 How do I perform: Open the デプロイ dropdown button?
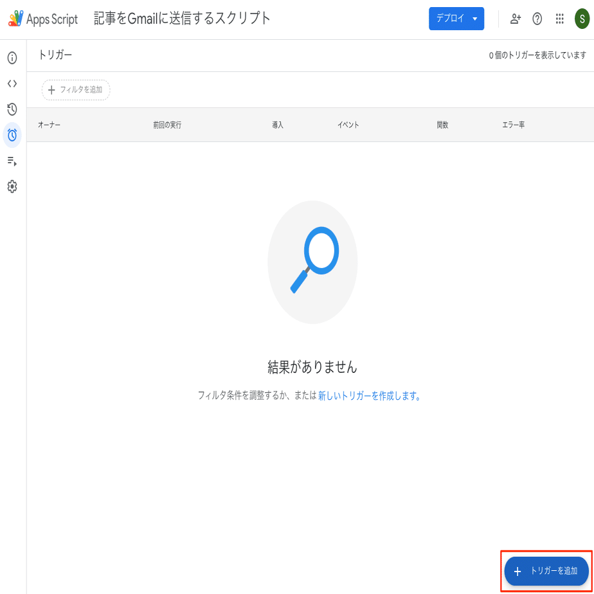click(456, 19)
